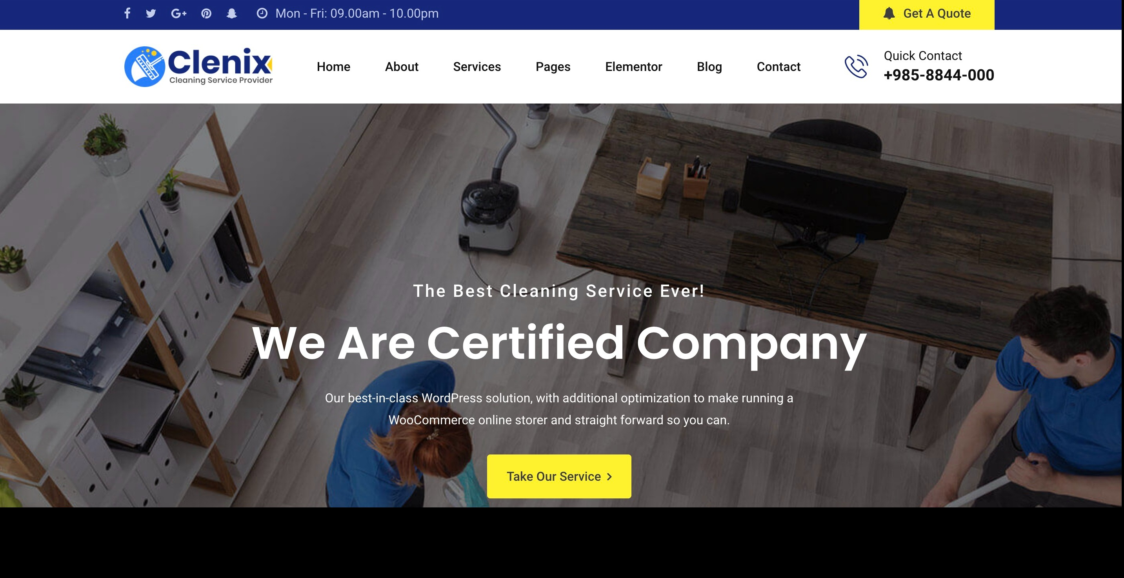Click the phone icon next to Quick Contact
This screenshot has width=1124, height=578.
pyautogui.click(x=856, y=67)
